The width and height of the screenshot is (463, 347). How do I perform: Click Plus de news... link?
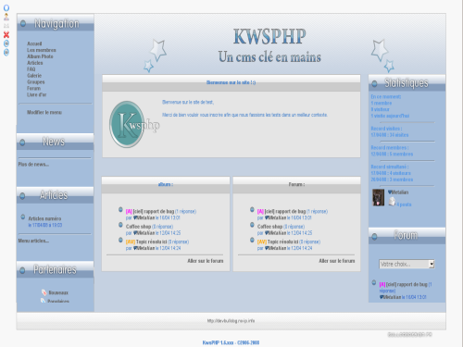[x=33, y=165]
